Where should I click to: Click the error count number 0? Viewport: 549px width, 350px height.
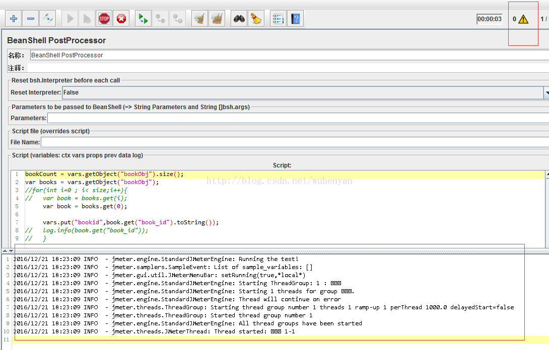[x=514, y=19]
